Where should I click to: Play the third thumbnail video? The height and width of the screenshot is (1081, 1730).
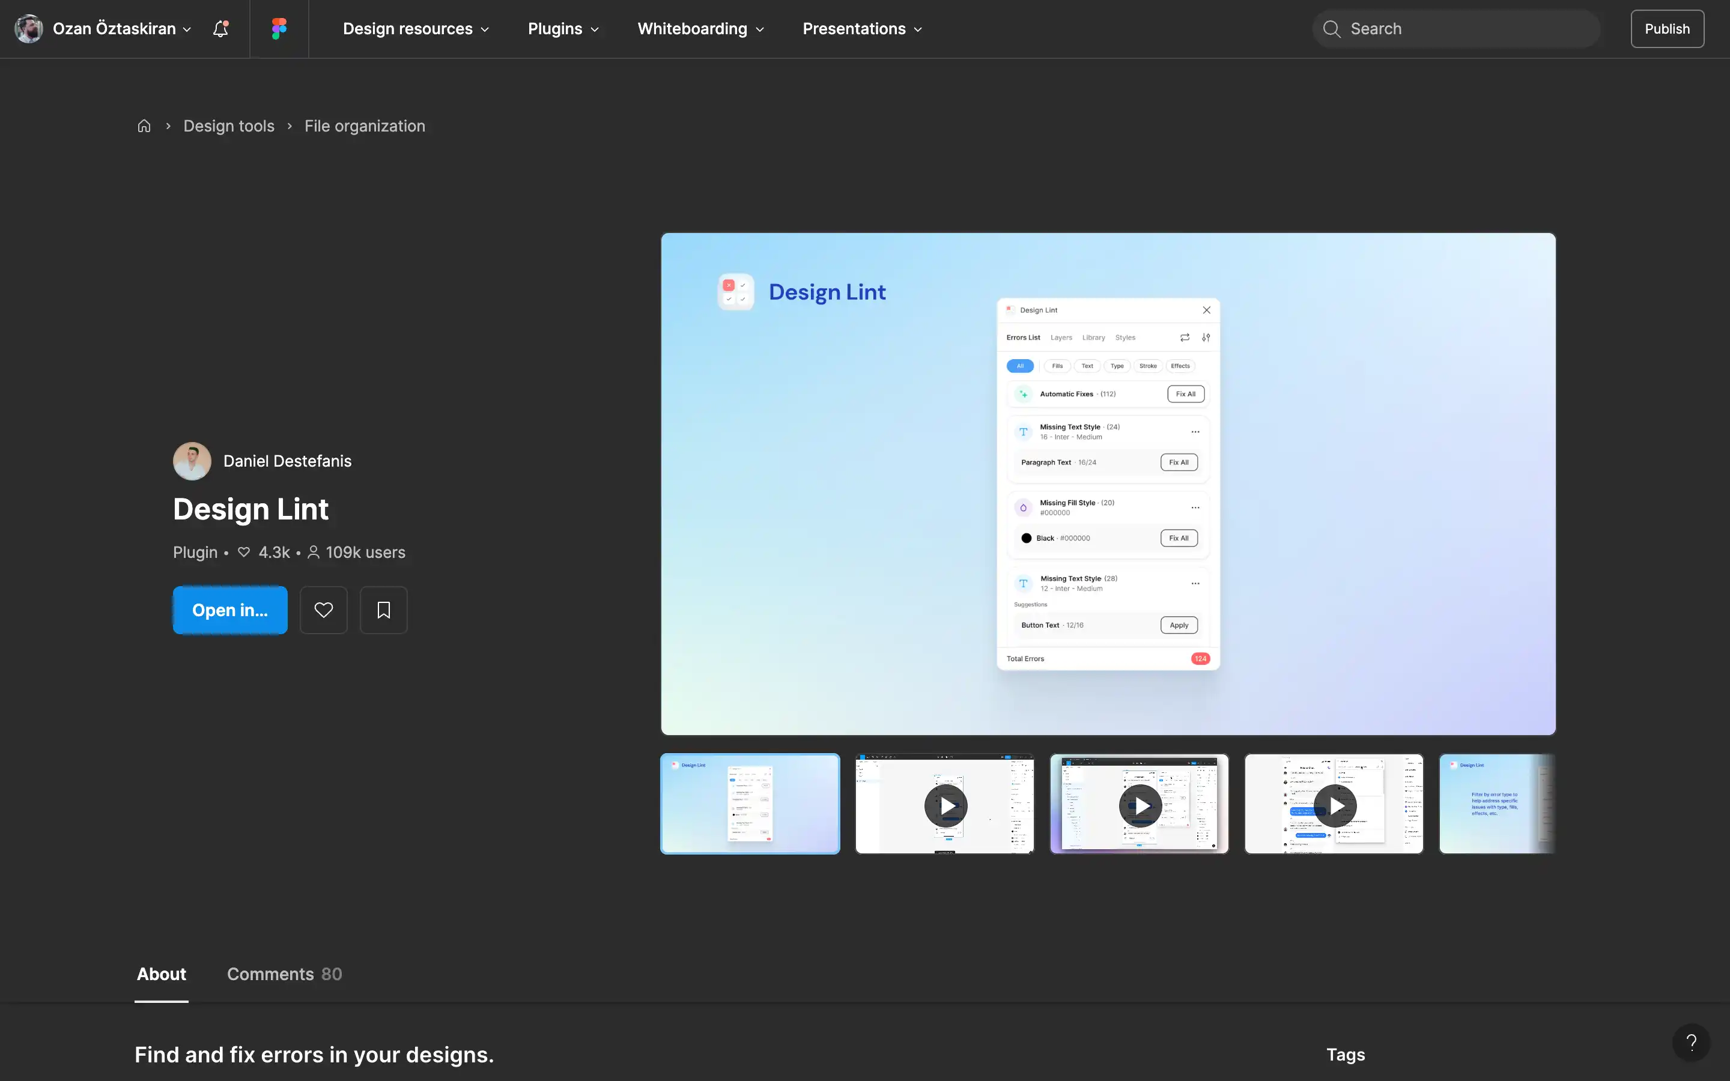1140,806
